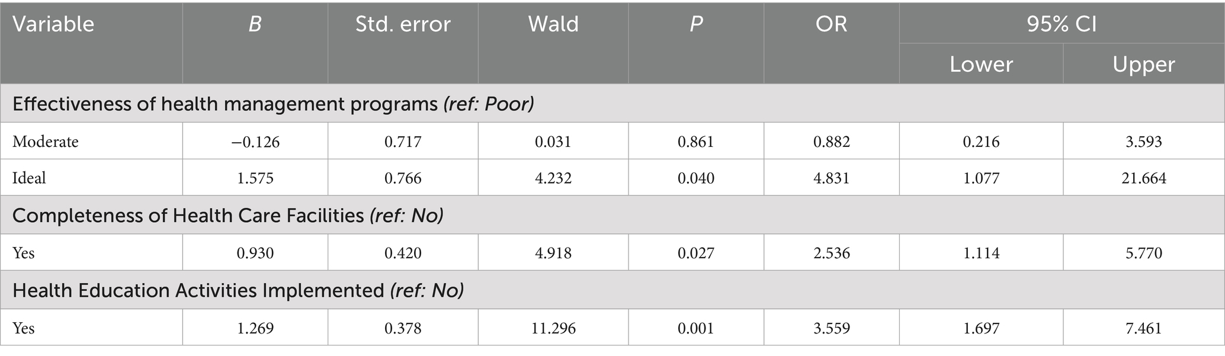Select the OR value 4.831

[831, 178]
